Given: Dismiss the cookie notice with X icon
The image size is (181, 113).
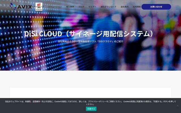Looking at the screenshot, I should (178, 105).
